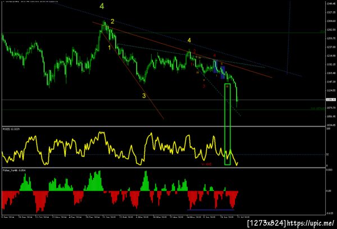Select the highlighted current price tag on the price axis
This screenshot has height=229, width=337.
click(x=331, y=100)
